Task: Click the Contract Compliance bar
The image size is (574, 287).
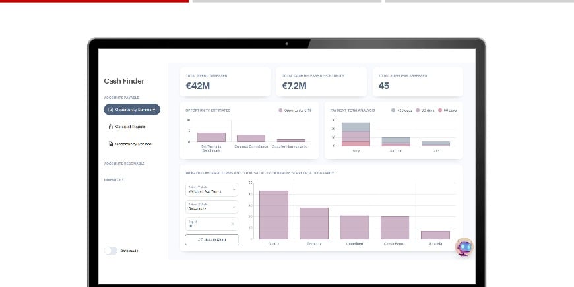Action: point(251,139)
